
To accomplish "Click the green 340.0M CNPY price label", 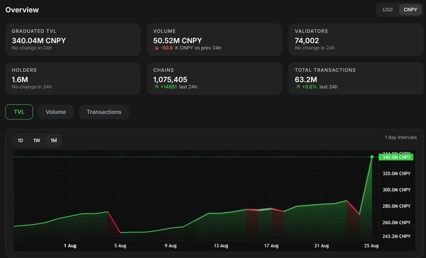I will pos(396,157).
